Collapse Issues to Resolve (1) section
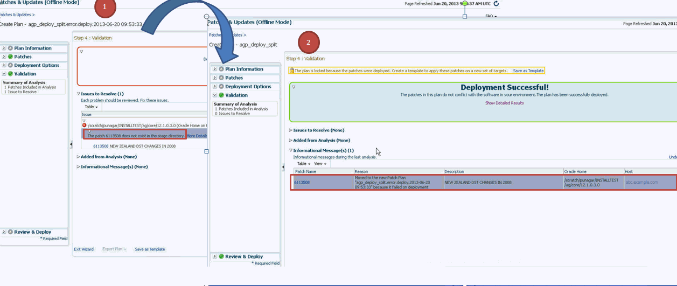This screenshot has height=286, width=677. click(79, 94)
